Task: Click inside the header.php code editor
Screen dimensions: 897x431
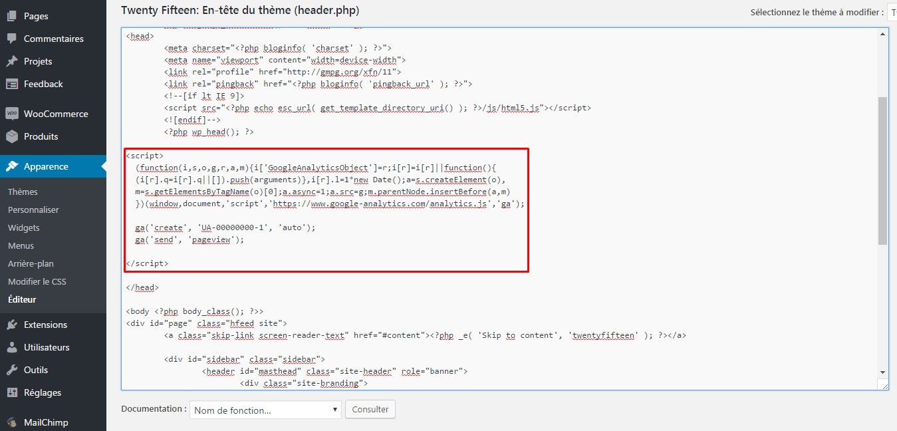Action: pyautogui.click(x=499, y=209)
